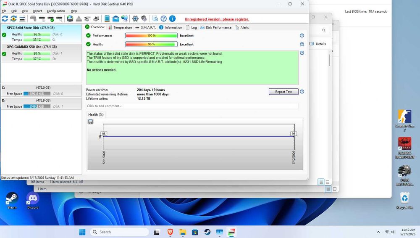Click the speaker sound toolbar icon

[144, 19]
